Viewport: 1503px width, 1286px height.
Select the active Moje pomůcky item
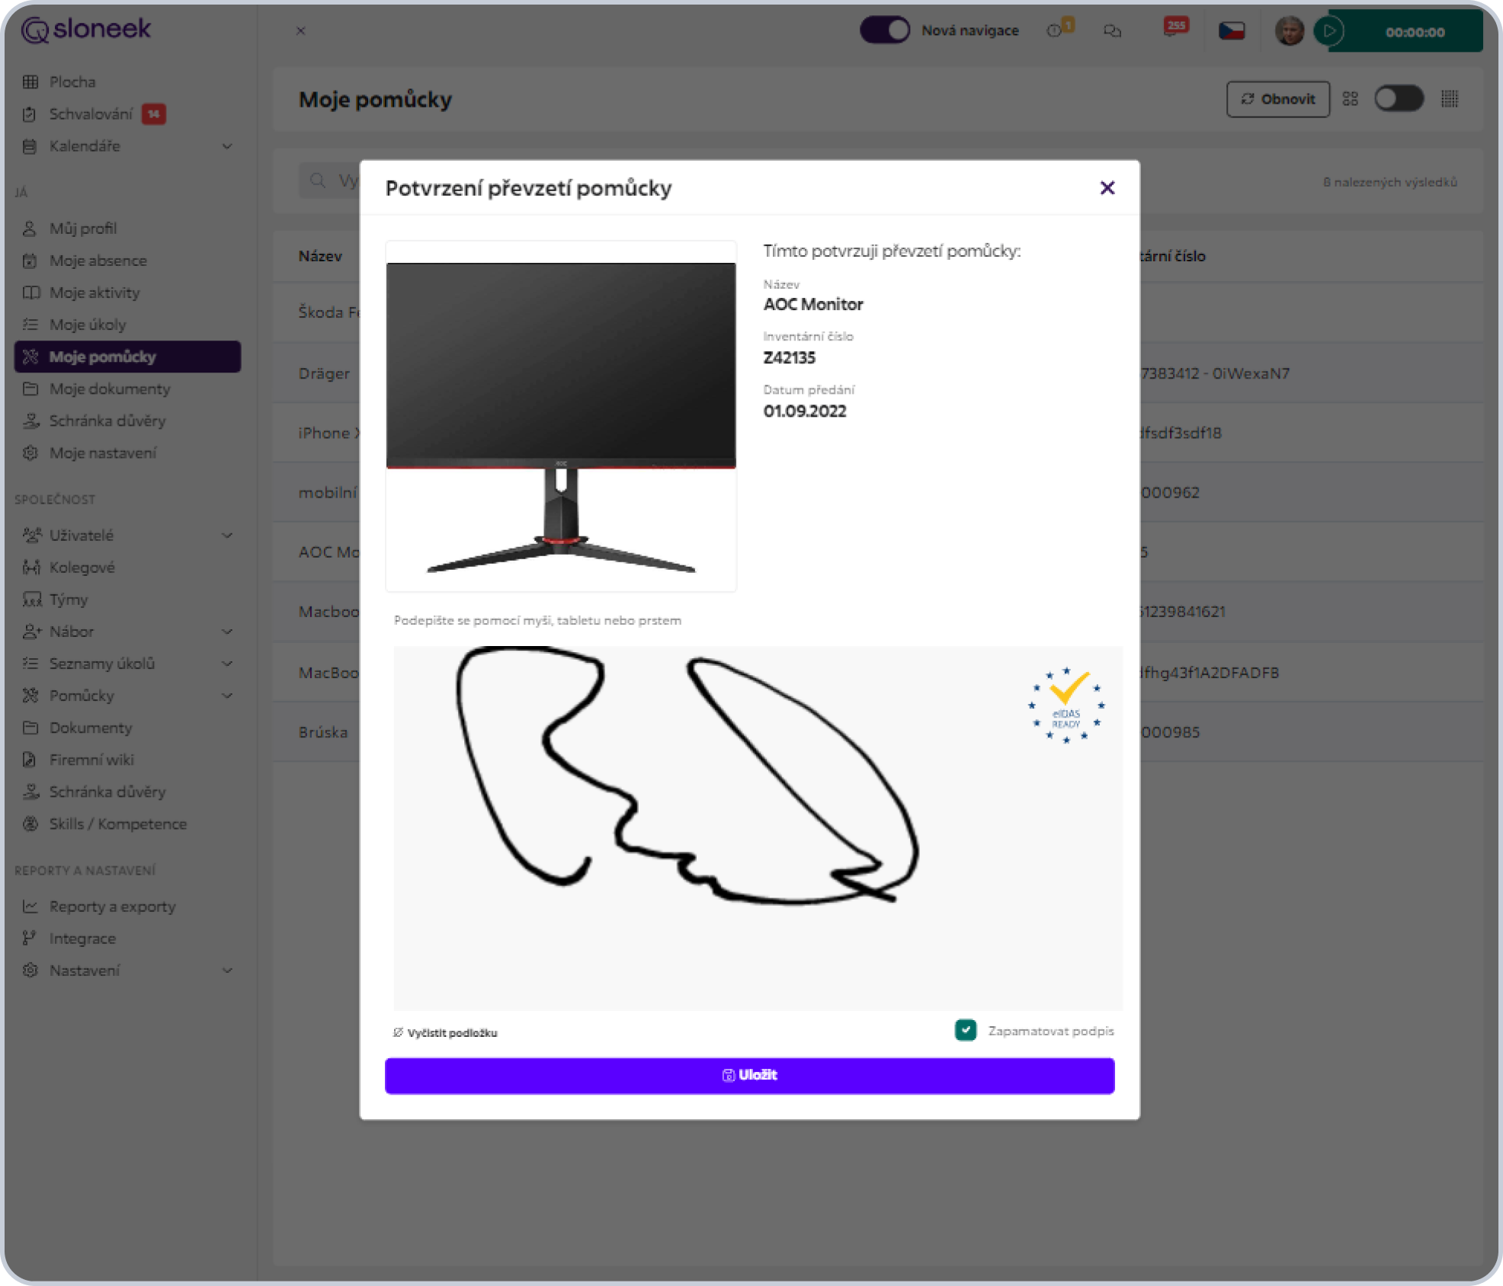point(127,357)
